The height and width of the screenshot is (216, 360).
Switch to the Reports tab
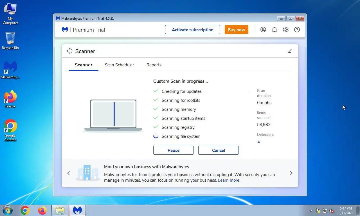tap(154, 65)
